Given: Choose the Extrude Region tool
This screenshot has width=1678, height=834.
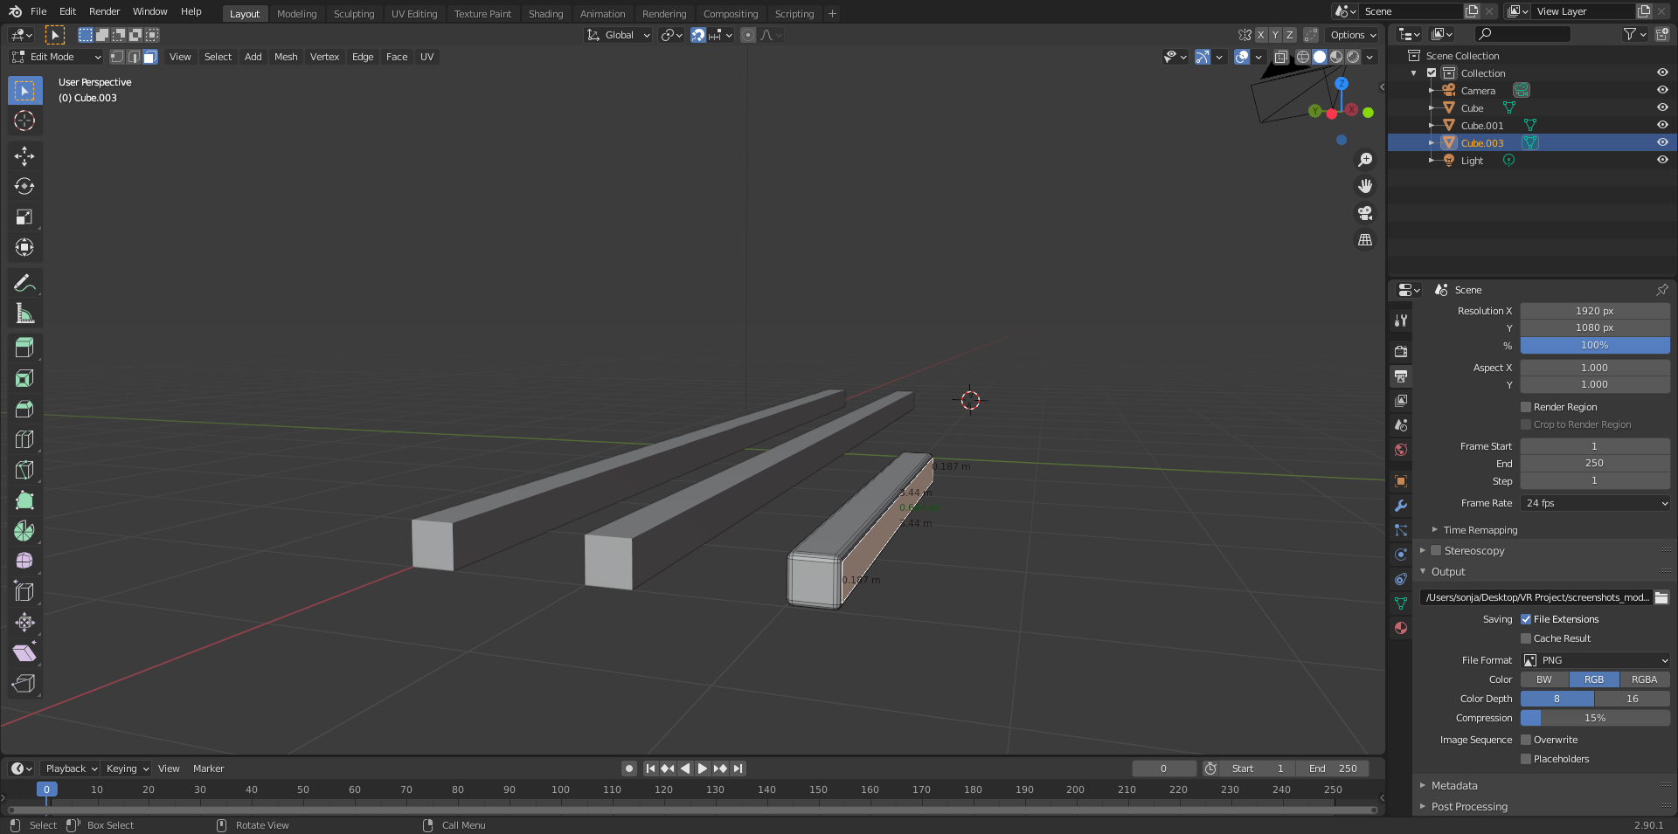Looking at the screenshot, I should tap(24, 348).
